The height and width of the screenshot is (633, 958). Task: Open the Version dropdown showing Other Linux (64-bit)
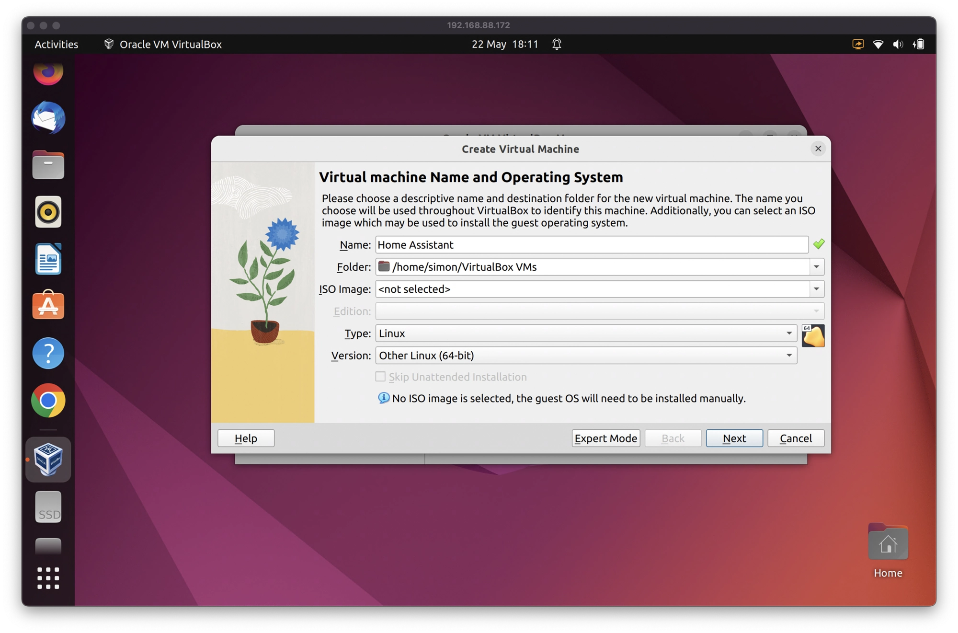tap(586, 356)
